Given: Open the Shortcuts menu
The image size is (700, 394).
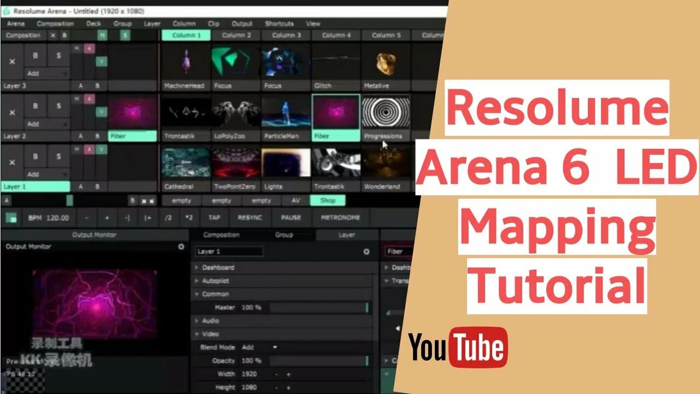Looking at the screenshot, I should point(279,24).
